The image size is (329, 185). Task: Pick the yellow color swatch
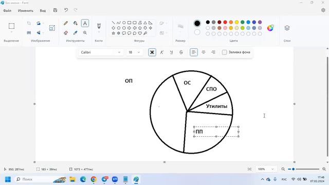click(236, 22)
